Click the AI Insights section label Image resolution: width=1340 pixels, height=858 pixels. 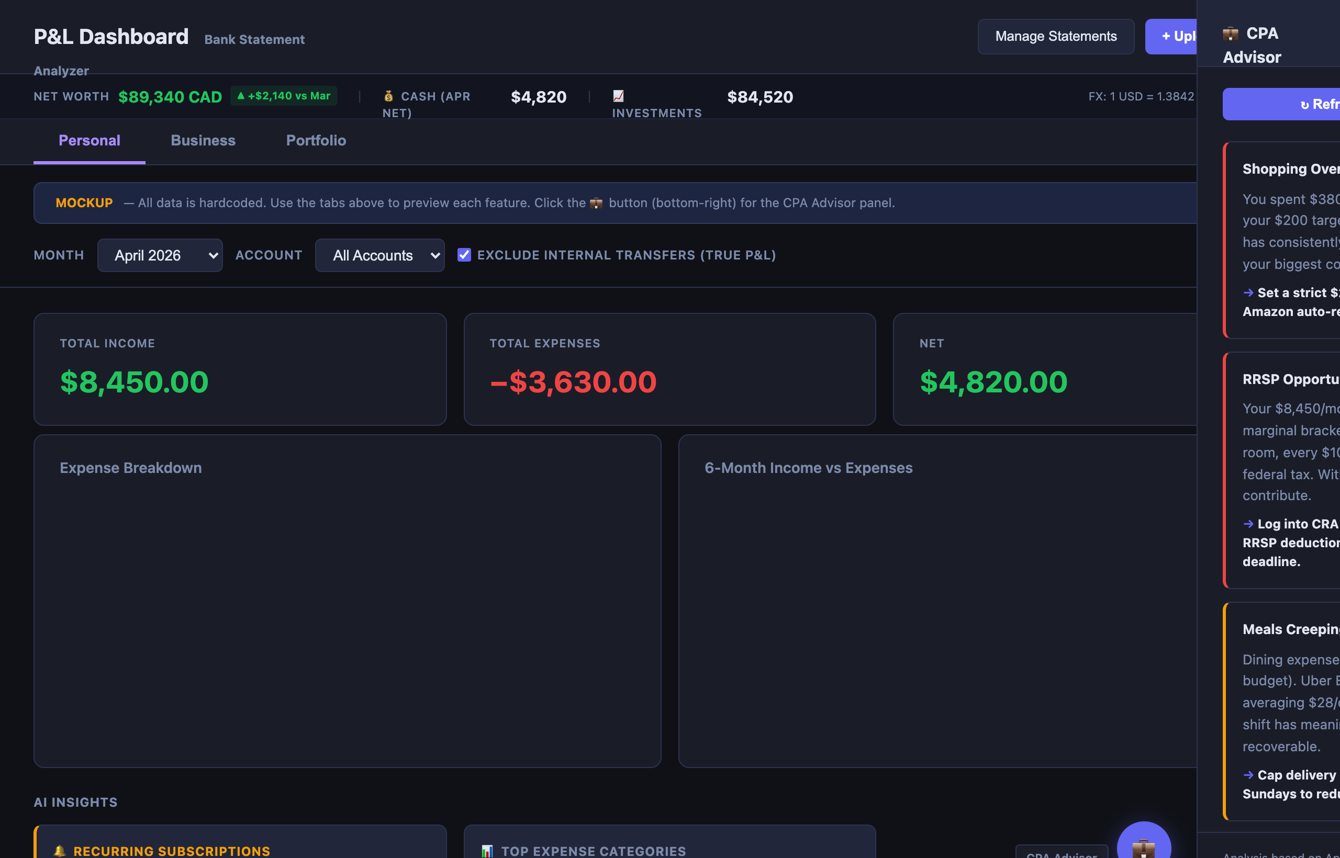point(76,803)
